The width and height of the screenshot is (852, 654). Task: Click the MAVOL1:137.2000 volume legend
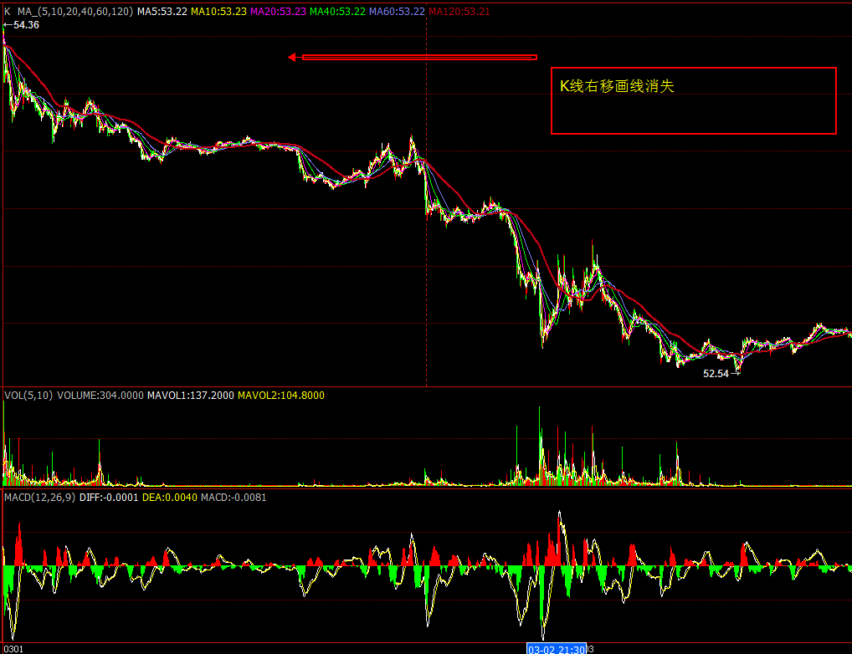click(x=191, y=395)
